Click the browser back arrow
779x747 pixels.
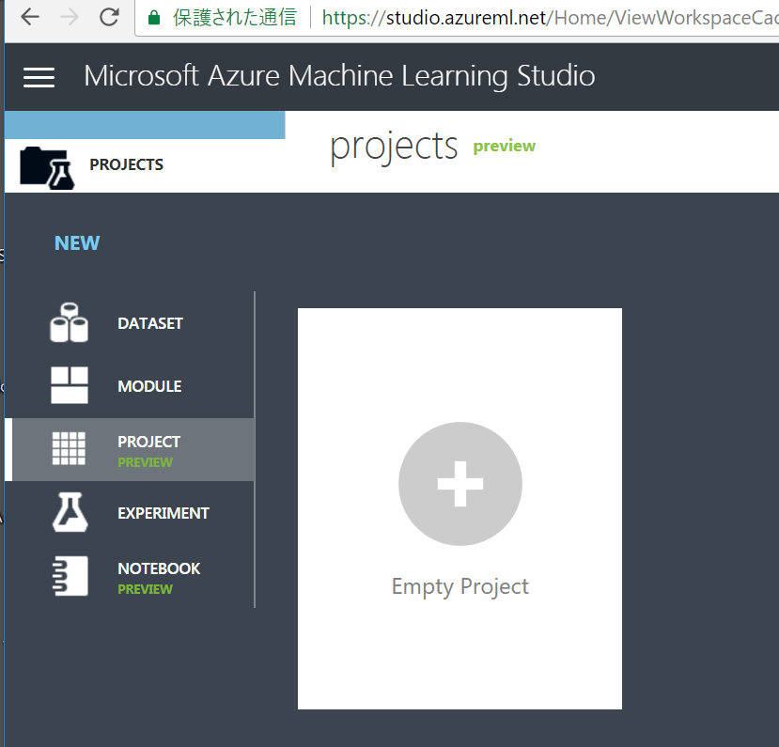[30, 18]
